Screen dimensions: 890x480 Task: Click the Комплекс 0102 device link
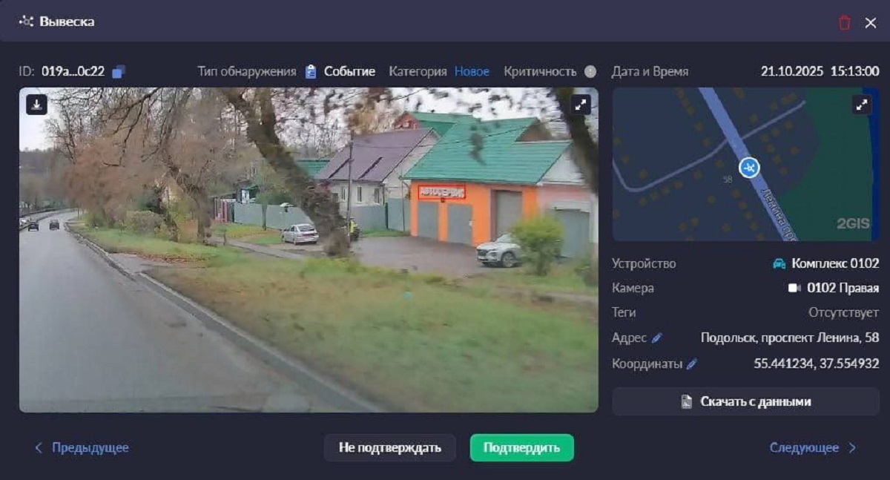tap(826, 263)
